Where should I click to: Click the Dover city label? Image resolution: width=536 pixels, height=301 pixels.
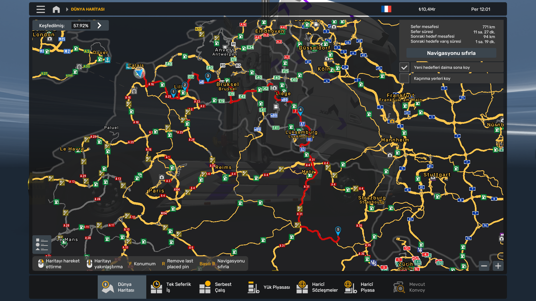tap(100, 52)
